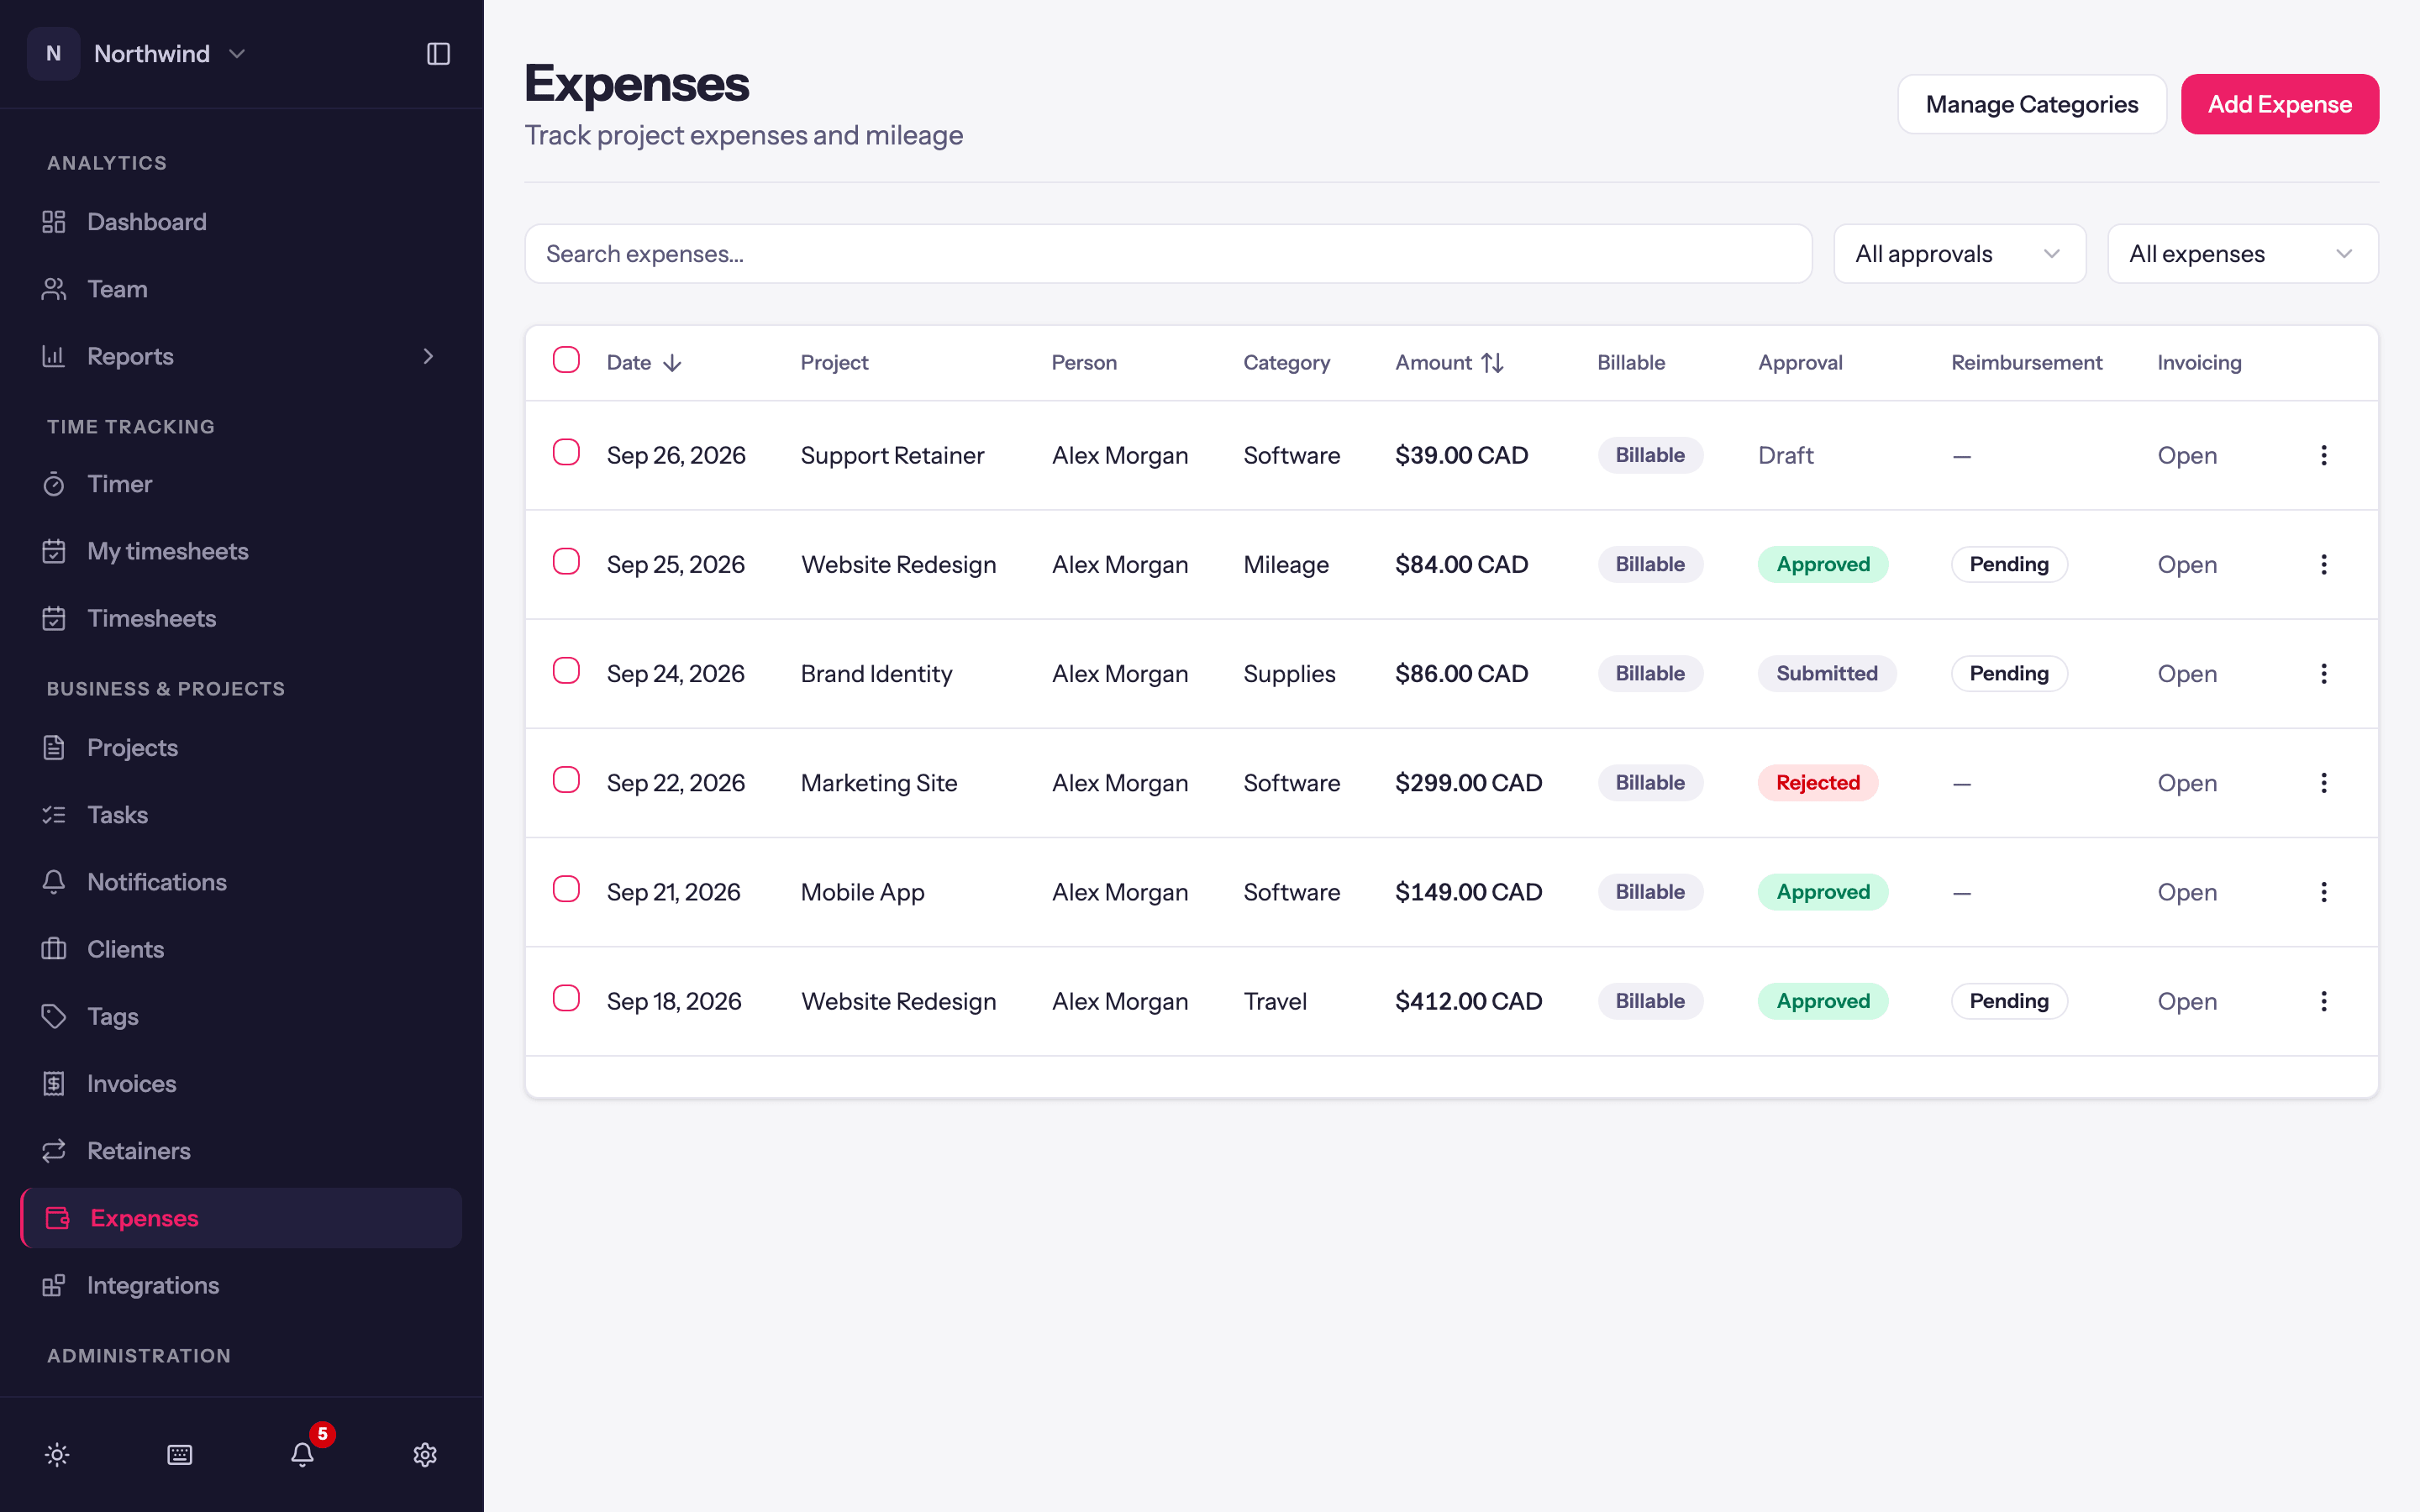Open actions menu for Brand Identity row
Image resolution: width=2420 pixels, height=1512 pixels.
2324,674
